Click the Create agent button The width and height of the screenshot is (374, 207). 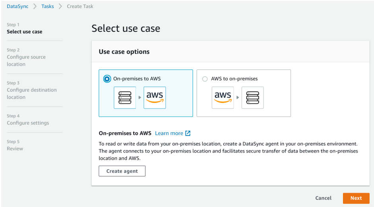(x=122, y=171)
